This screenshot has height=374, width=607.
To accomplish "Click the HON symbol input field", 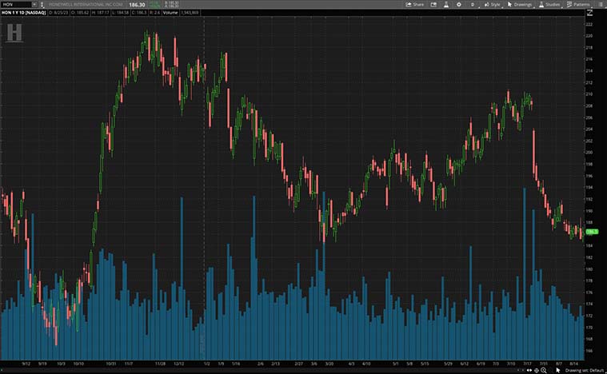I will point(16,4).
